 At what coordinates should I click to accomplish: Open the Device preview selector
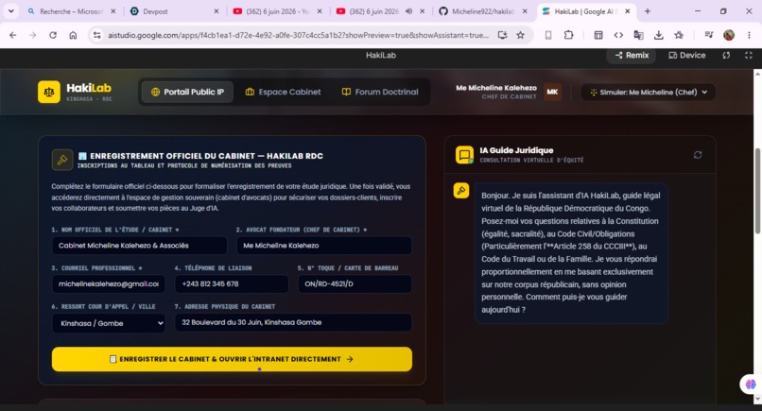686,56
